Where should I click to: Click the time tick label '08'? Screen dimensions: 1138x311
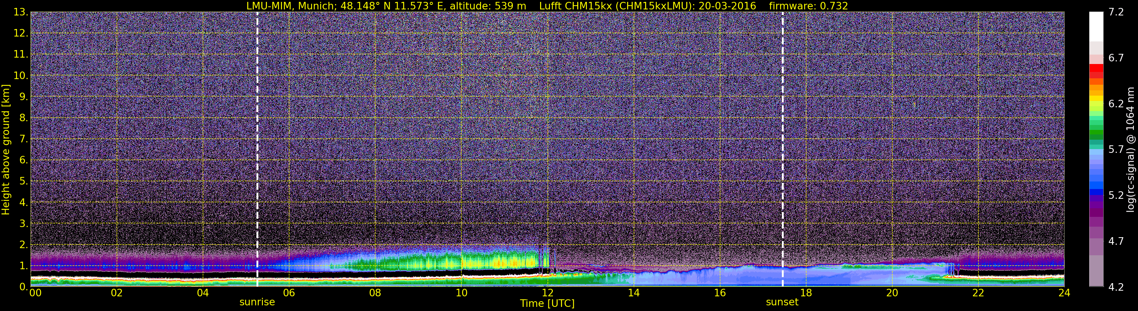[375, 293]
